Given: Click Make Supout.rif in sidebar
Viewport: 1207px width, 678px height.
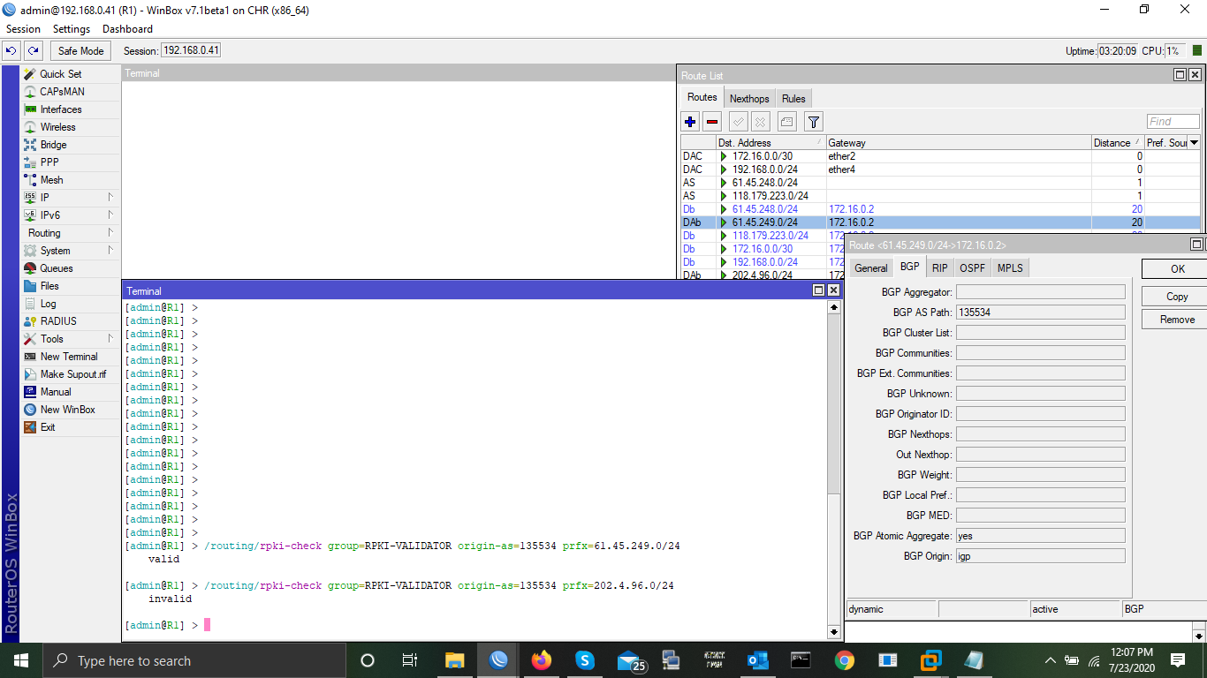Looking at the screenshot, I should [x=72, y=374].
